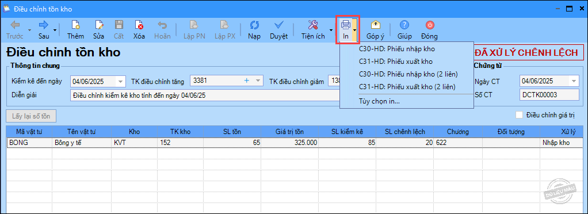
Task: Open the Tiện ích tools icon
Action: click(x=313, y=25)
